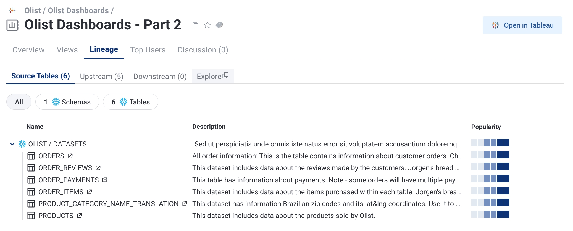Select the All filter pill
Image resolution: width=573 pixels, height=231 pixels.
(19, 102)
